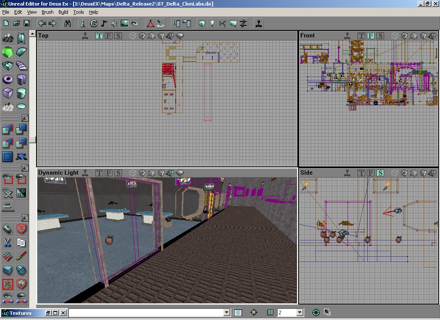
Task: Toggle F mode in Front viewport
Action: [371, 36]
